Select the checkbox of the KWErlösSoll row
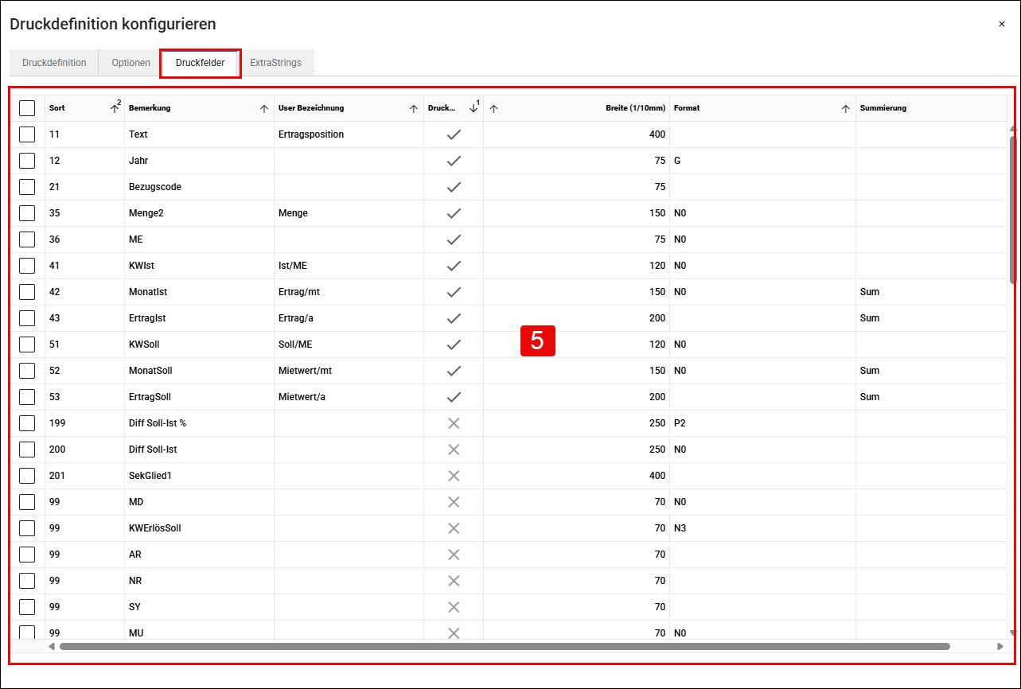Screen dimensions: 1021x689 (27, 528)
